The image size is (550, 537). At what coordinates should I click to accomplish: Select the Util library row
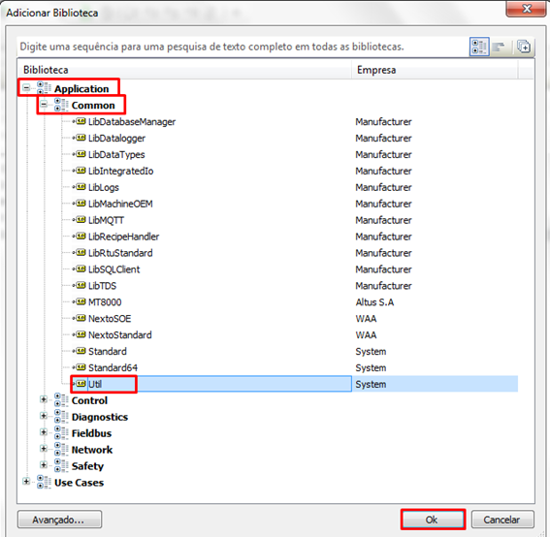(x=294, y=384)
